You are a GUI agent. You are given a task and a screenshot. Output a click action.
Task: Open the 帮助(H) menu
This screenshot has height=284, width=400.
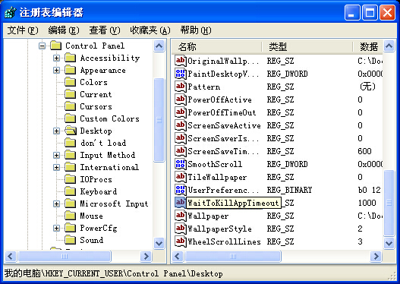[196, 30]
